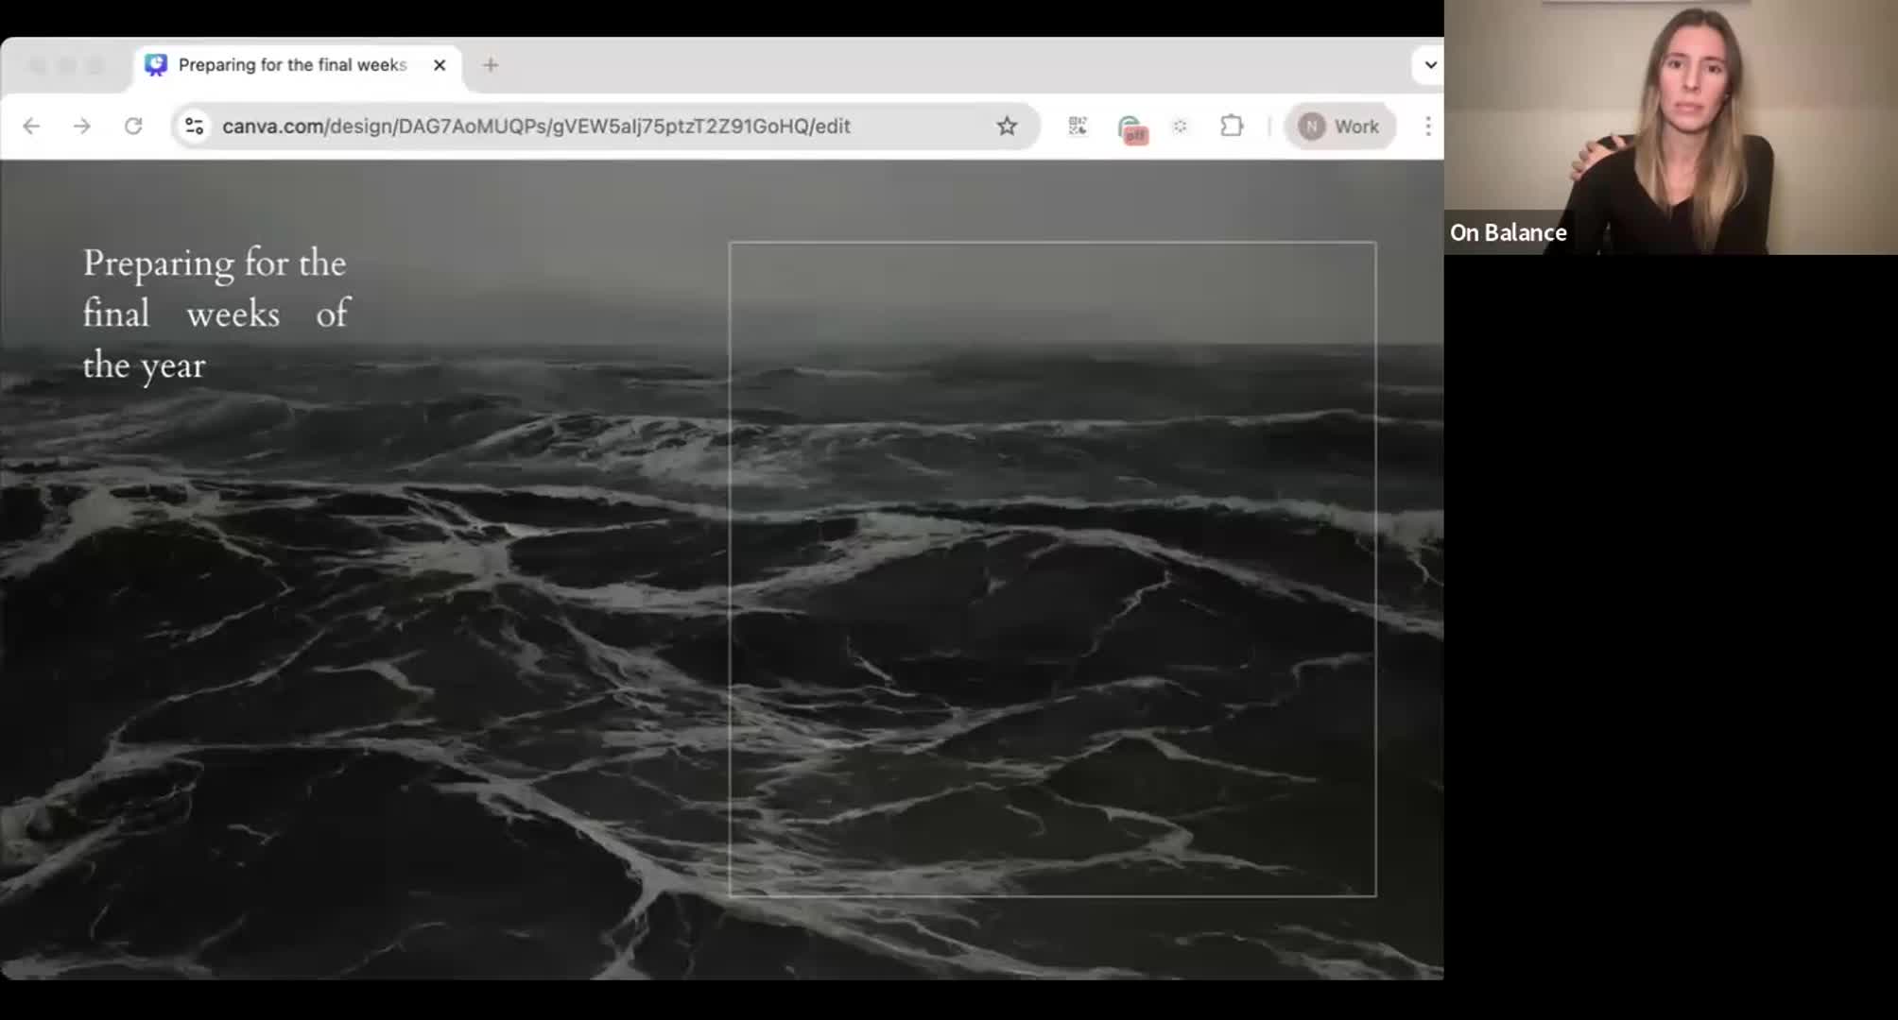Image resolution: width=1898 pixels, height=1020 pixels.
Task: Click the On Balance webcam thumbnail
Action: pyautogui.click(x=1670, y=127)
